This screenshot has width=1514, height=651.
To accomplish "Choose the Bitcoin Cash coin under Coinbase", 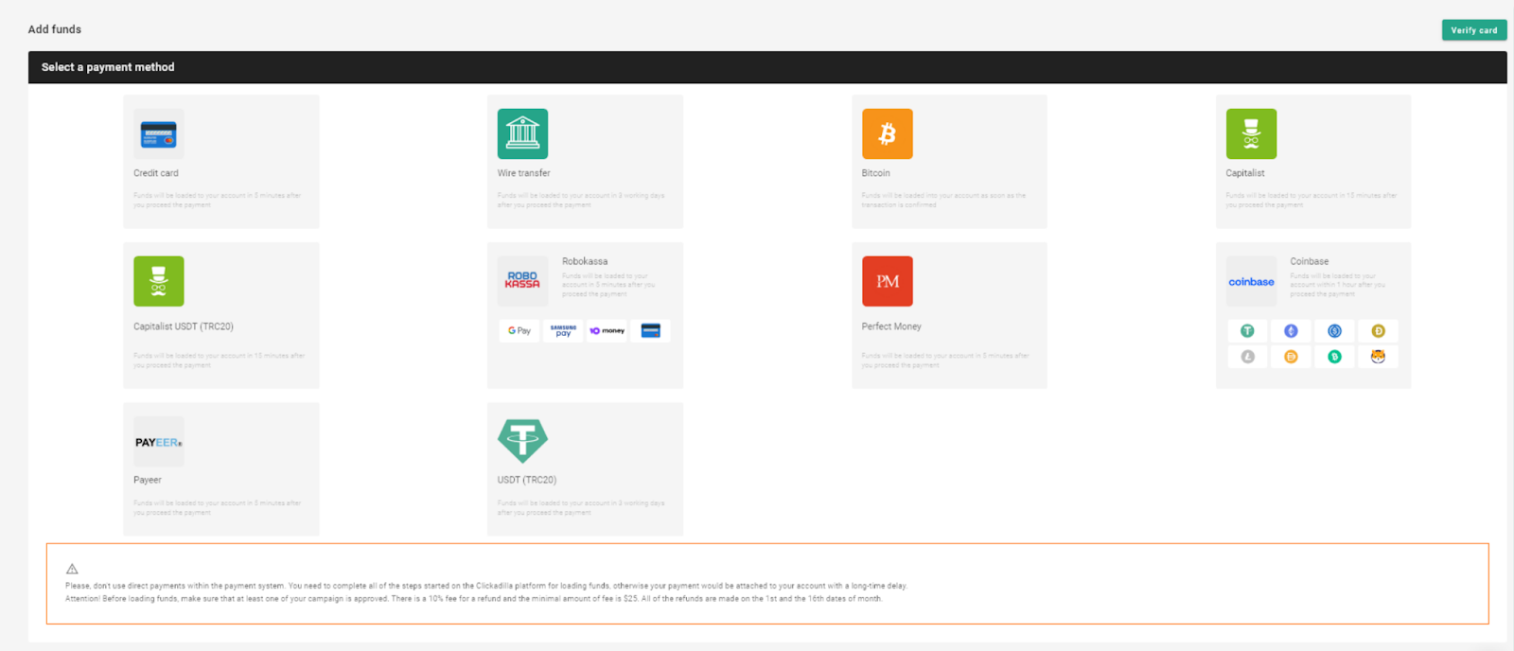I will [x=1334, y=357].
